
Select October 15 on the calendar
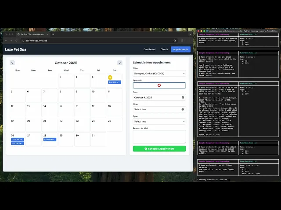click(66, 110)
